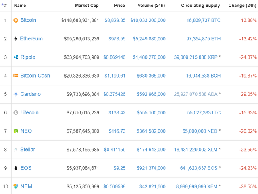Viewport: 258px width, 194px height.
Task: Click Ethereum price $978.55
Action: 117,39
